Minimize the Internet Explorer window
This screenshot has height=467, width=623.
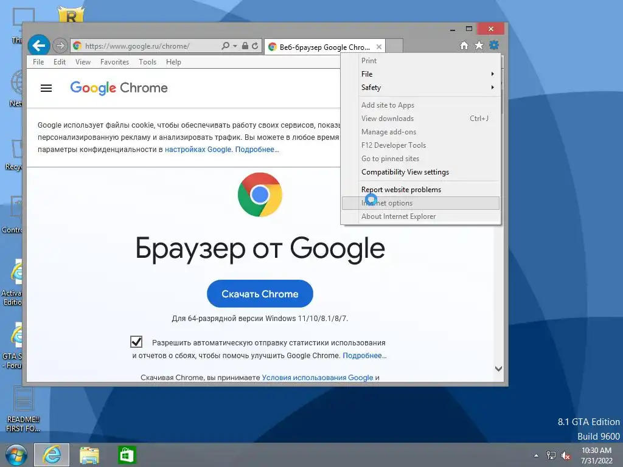(453, 29)
